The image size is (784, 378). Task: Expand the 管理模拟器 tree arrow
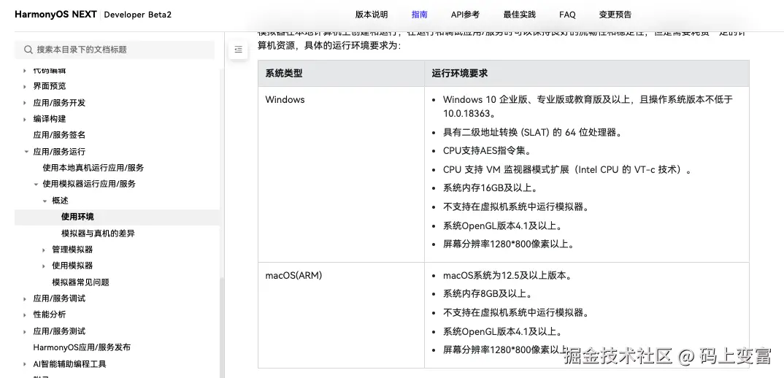[44, 250]
